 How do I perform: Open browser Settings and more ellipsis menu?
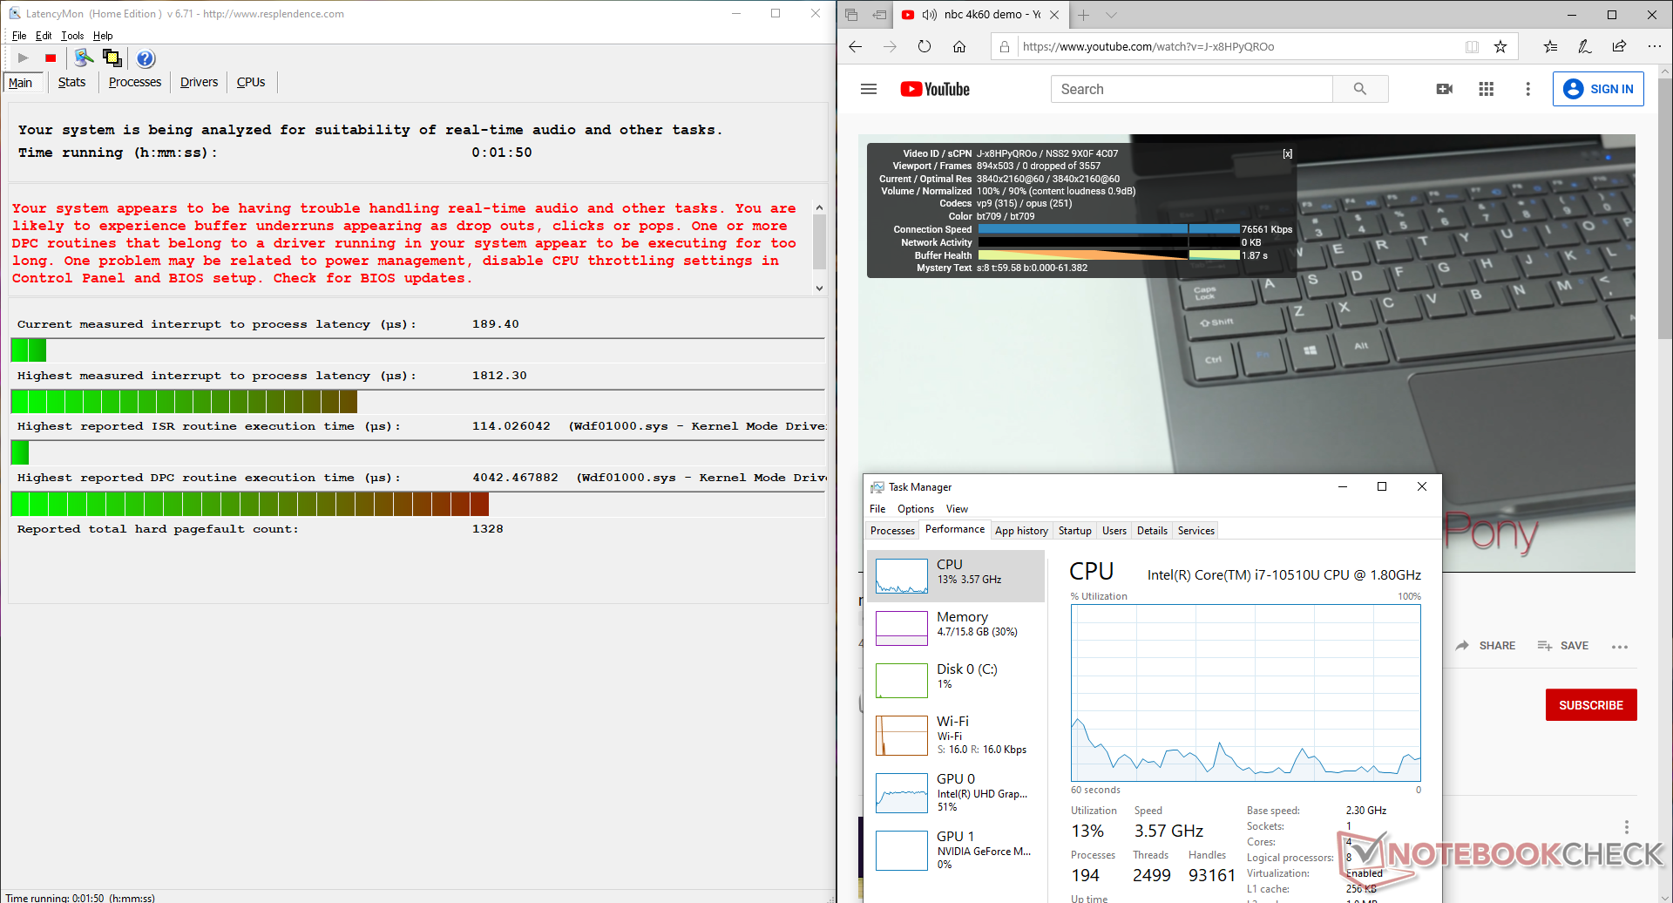(x=1654, y=47)
